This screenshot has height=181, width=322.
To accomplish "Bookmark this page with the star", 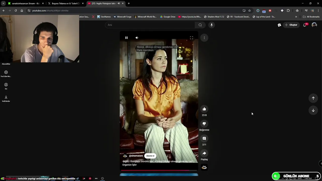I will 250,11.
